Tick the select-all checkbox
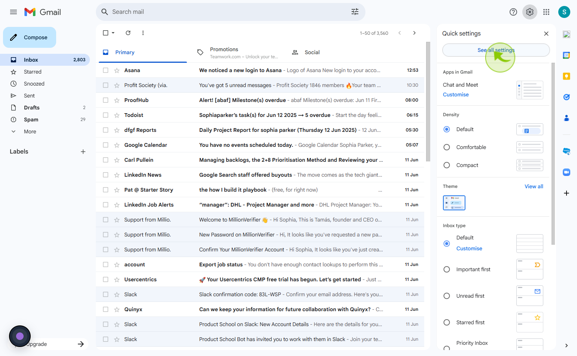The height and width of the screenshot is (356, 577). (106, 33)
